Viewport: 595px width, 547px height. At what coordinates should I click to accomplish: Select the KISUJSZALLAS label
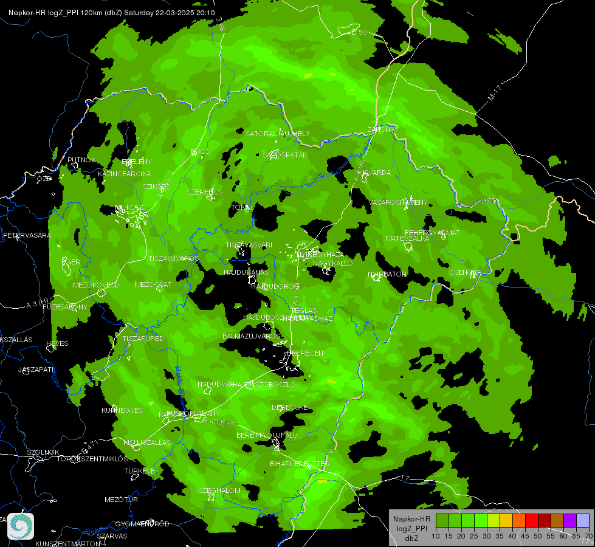147,442
